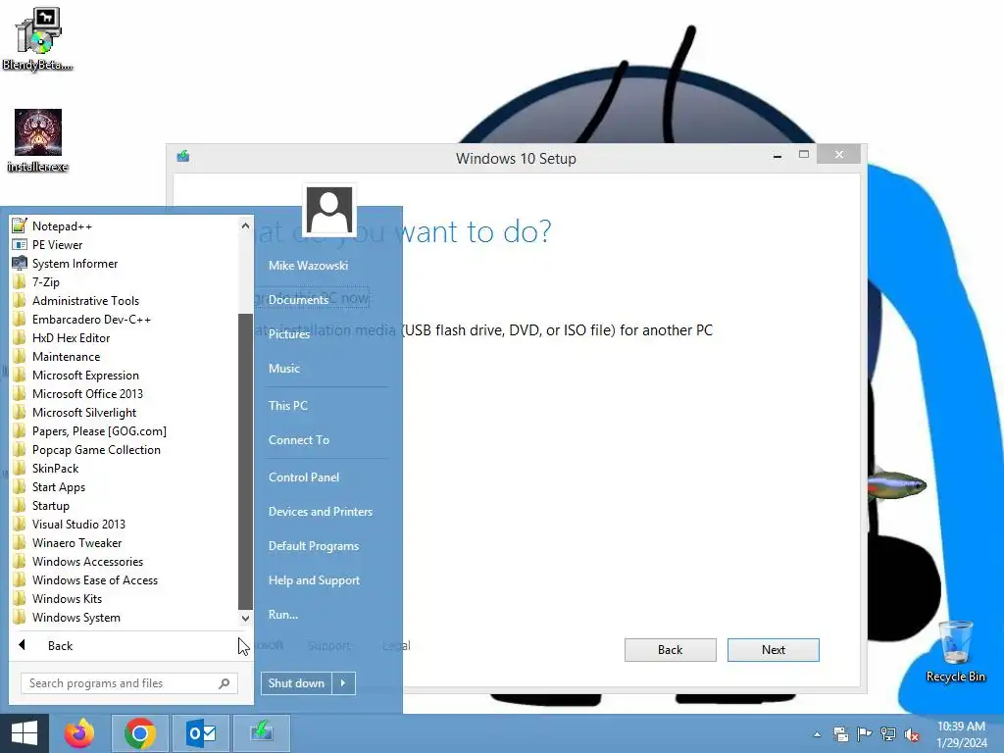The width and height of the screenshot is (1004, 753).
Task: Click the Action Center flag tray icon
Action: (x=865, y=734)
